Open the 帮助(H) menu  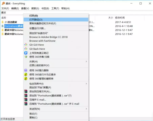pos(65,8)
